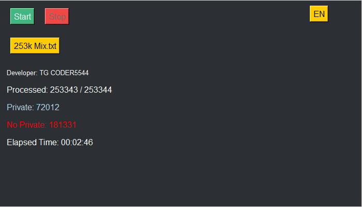
Task: Click the red No Private label
Action: click(x=26, y=125)
